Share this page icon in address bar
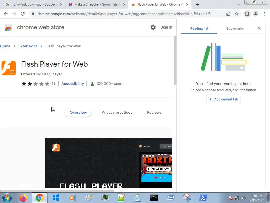Image resolution: width=270 pixels, height=203 pixels. coord(228,14)
